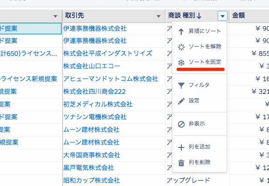Viewport: 269px width, 186px height.
Task: Open 株式会社平成インダストリイズ account link
Action: click(x=108, y=54)
